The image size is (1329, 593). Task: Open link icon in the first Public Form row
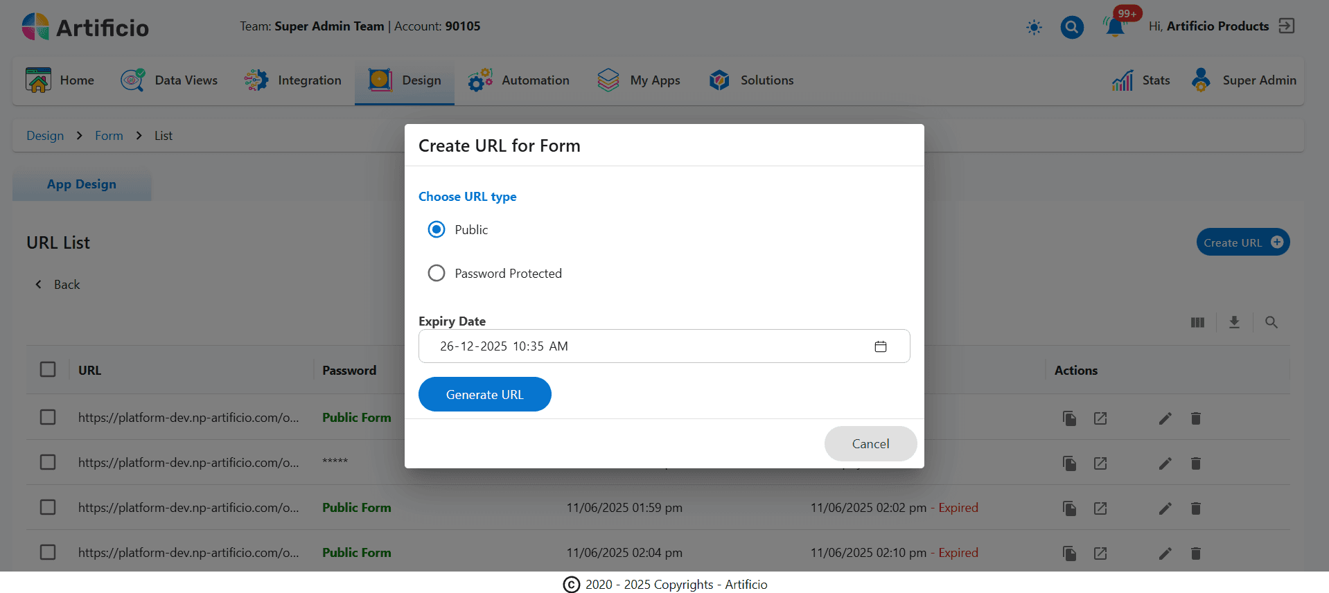[x=1100, y=418]
